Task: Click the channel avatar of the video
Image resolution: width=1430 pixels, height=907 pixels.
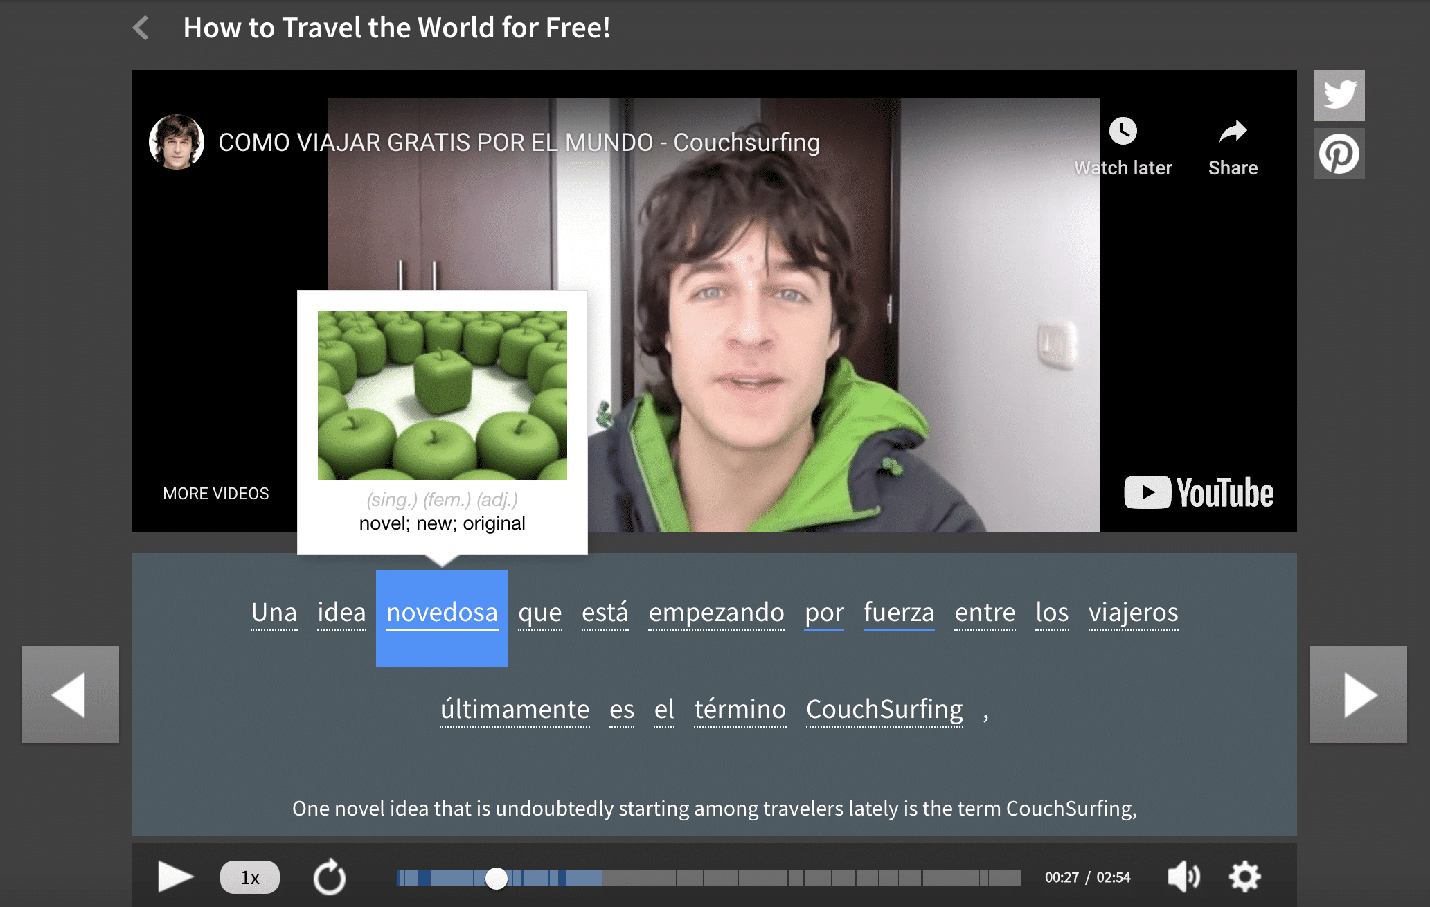Action: 176,142
